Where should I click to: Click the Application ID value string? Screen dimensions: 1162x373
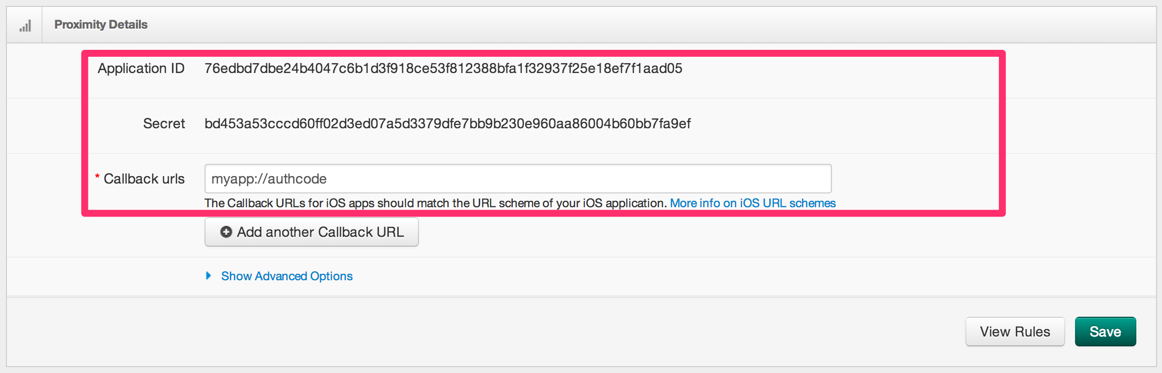point(443,68)
